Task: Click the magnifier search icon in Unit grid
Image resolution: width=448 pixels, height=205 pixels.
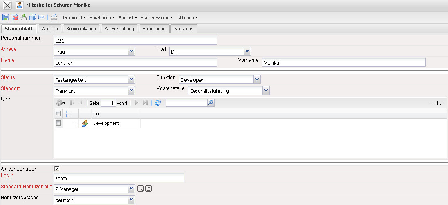Action: pos(211,103)
